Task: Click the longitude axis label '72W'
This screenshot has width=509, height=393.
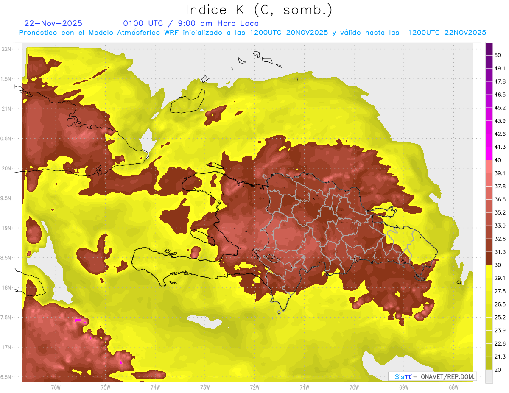Action: pos(255,387)
